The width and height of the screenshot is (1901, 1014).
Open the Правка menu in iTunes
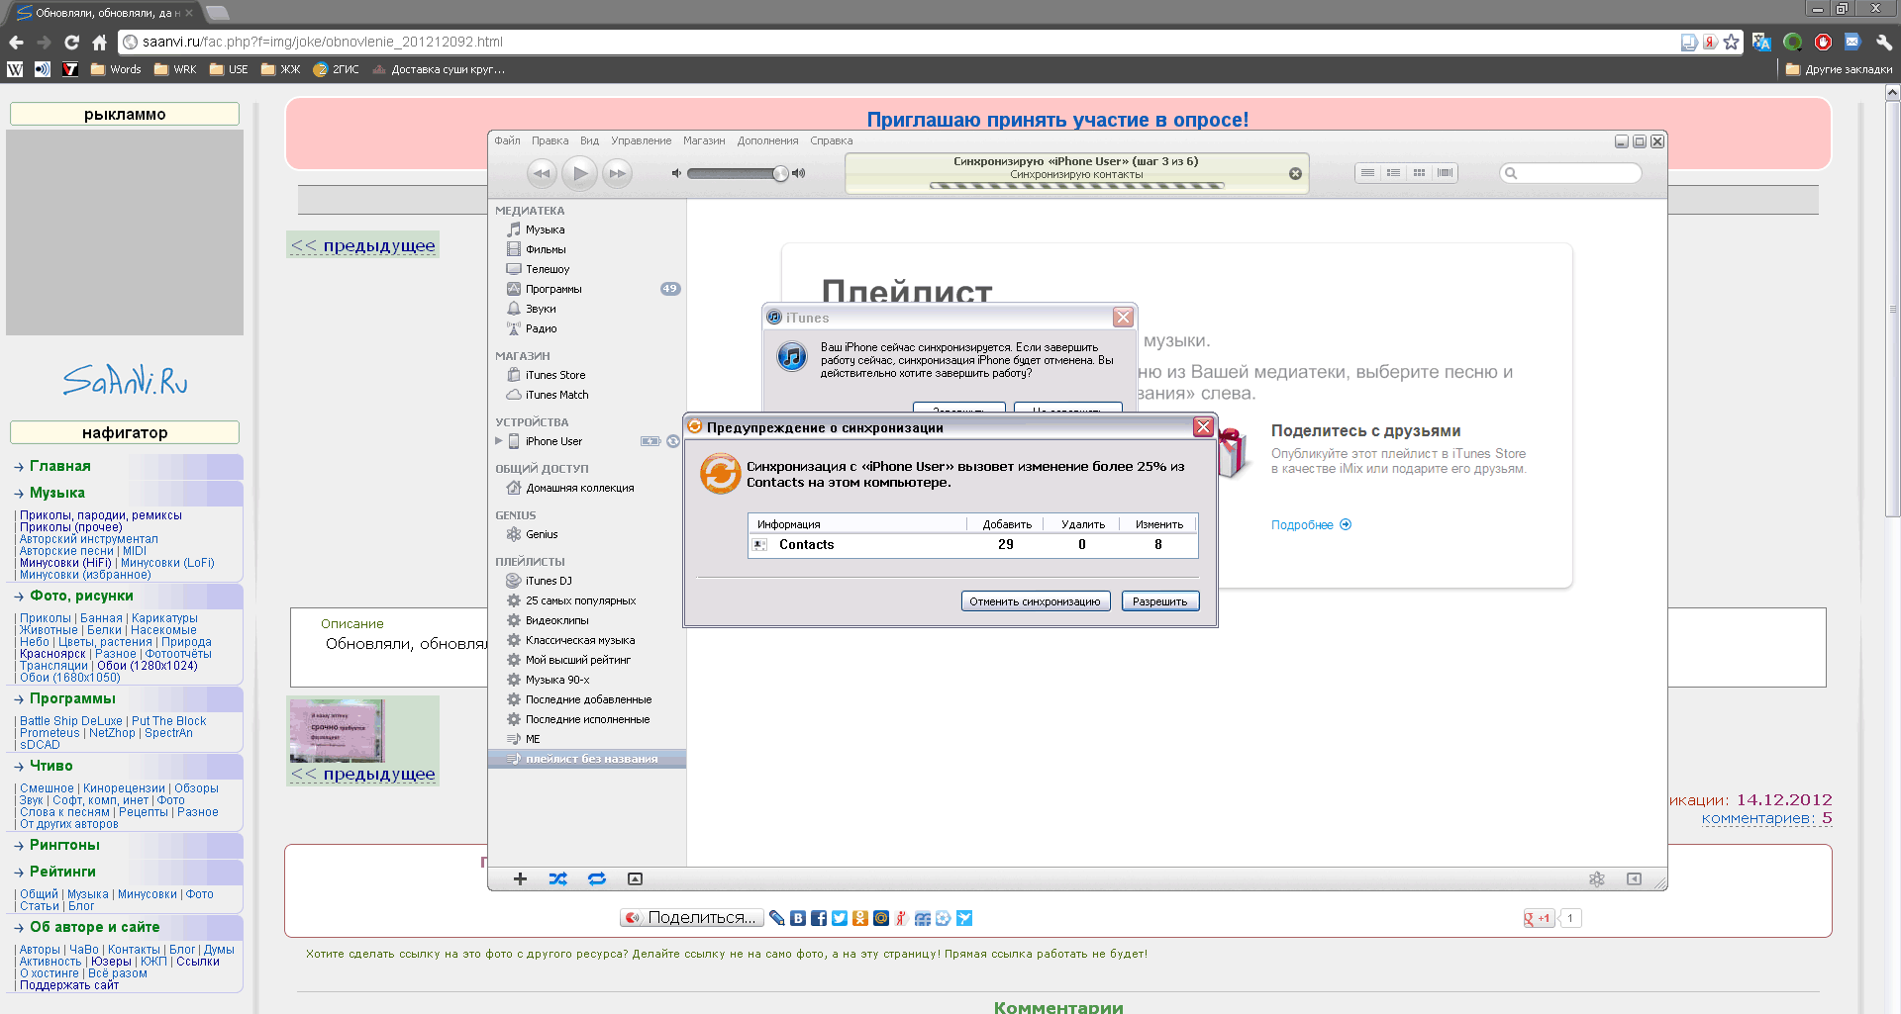[x=550, y=140]
